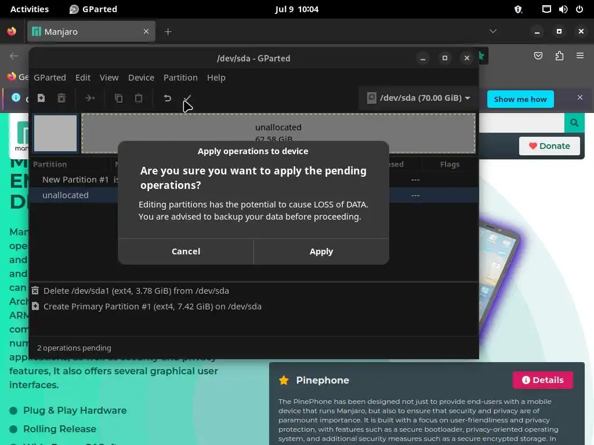Screen dimensions: 594x445
Task: Open the Partition menu
Action: (181, 78)
